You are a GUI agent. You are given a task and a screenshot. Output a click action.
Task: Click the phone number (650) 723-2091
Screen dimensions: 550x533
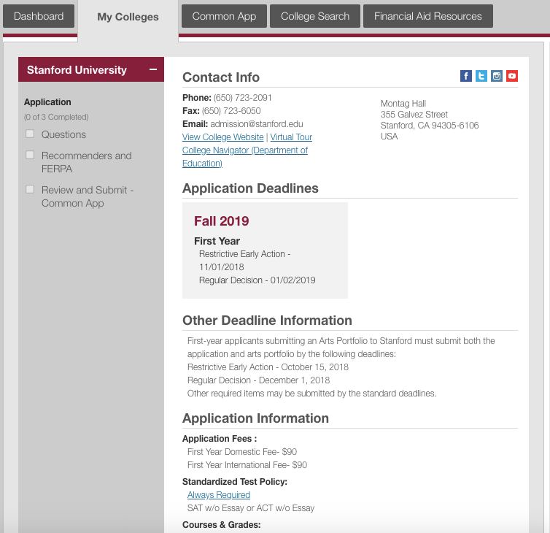[x=242, y=98]
